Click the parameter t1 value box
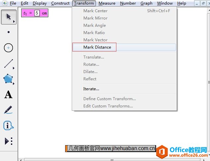 (x=37, y=13)
